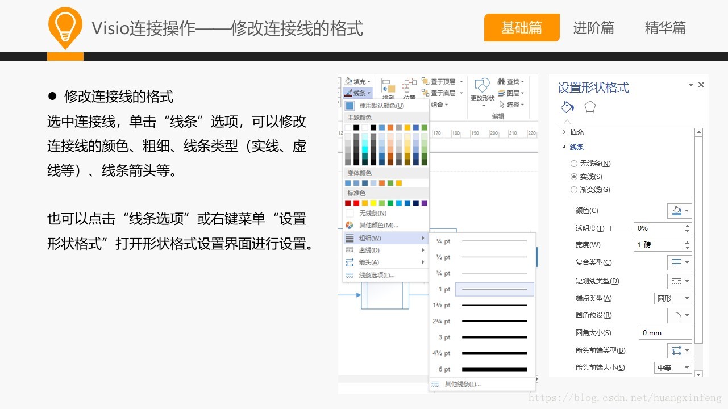The image size is (728, 409).
Task: Select 3 pt line weight
Action: [x=482, y=337]
